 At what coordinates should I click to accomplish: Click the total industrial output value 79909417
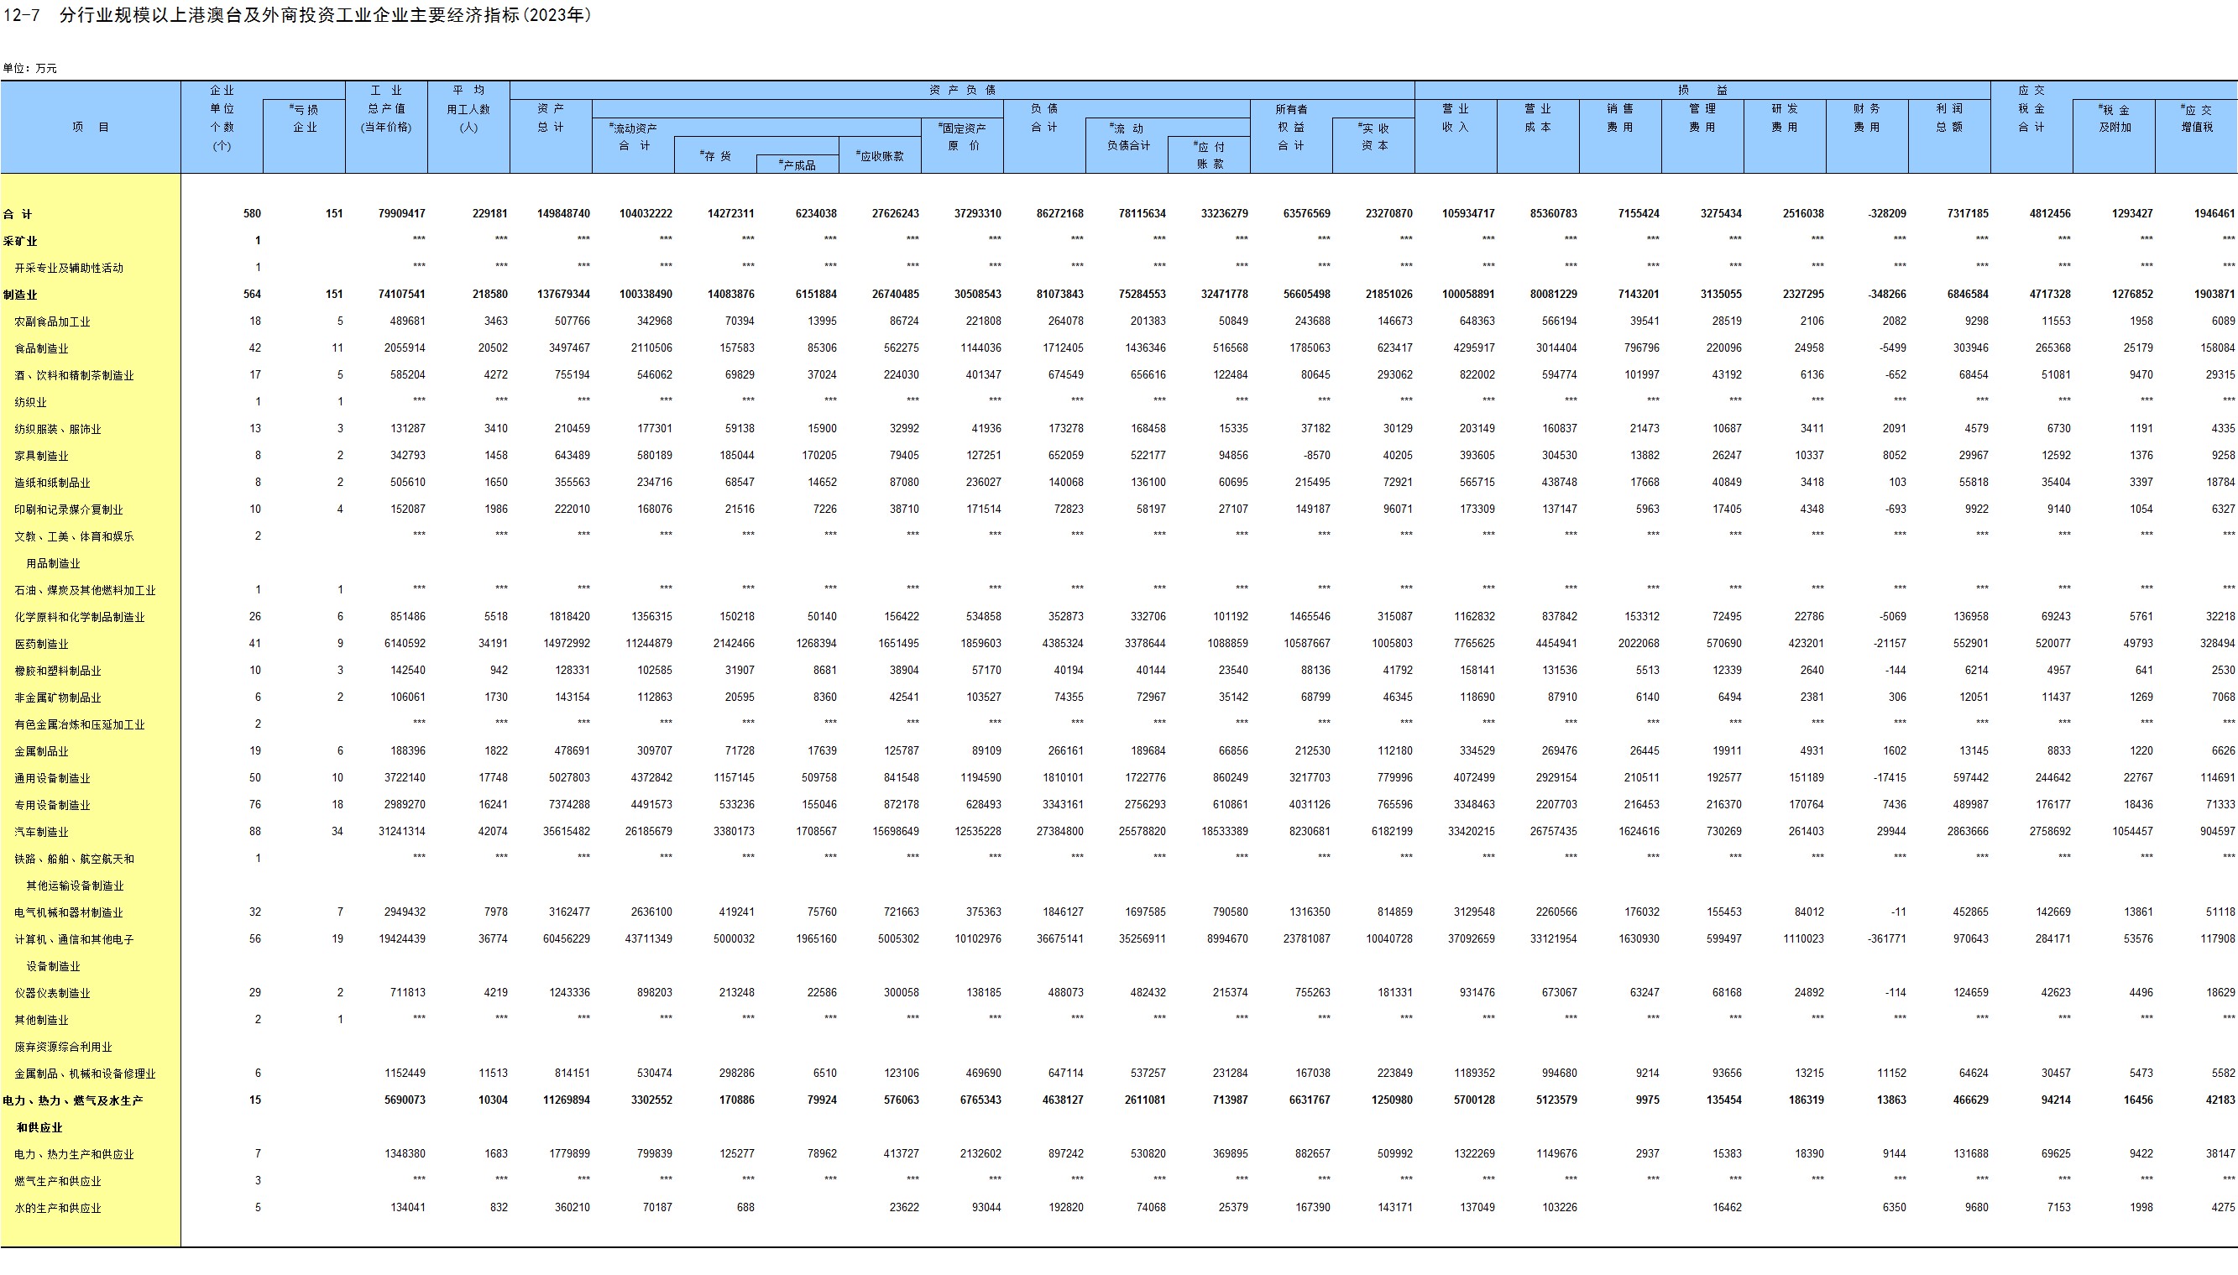coord(402,214)
